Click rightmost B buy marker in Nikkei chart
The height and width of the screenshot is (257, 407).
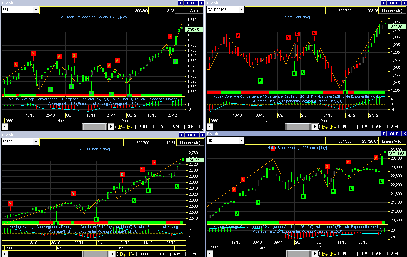click(381, 181)
